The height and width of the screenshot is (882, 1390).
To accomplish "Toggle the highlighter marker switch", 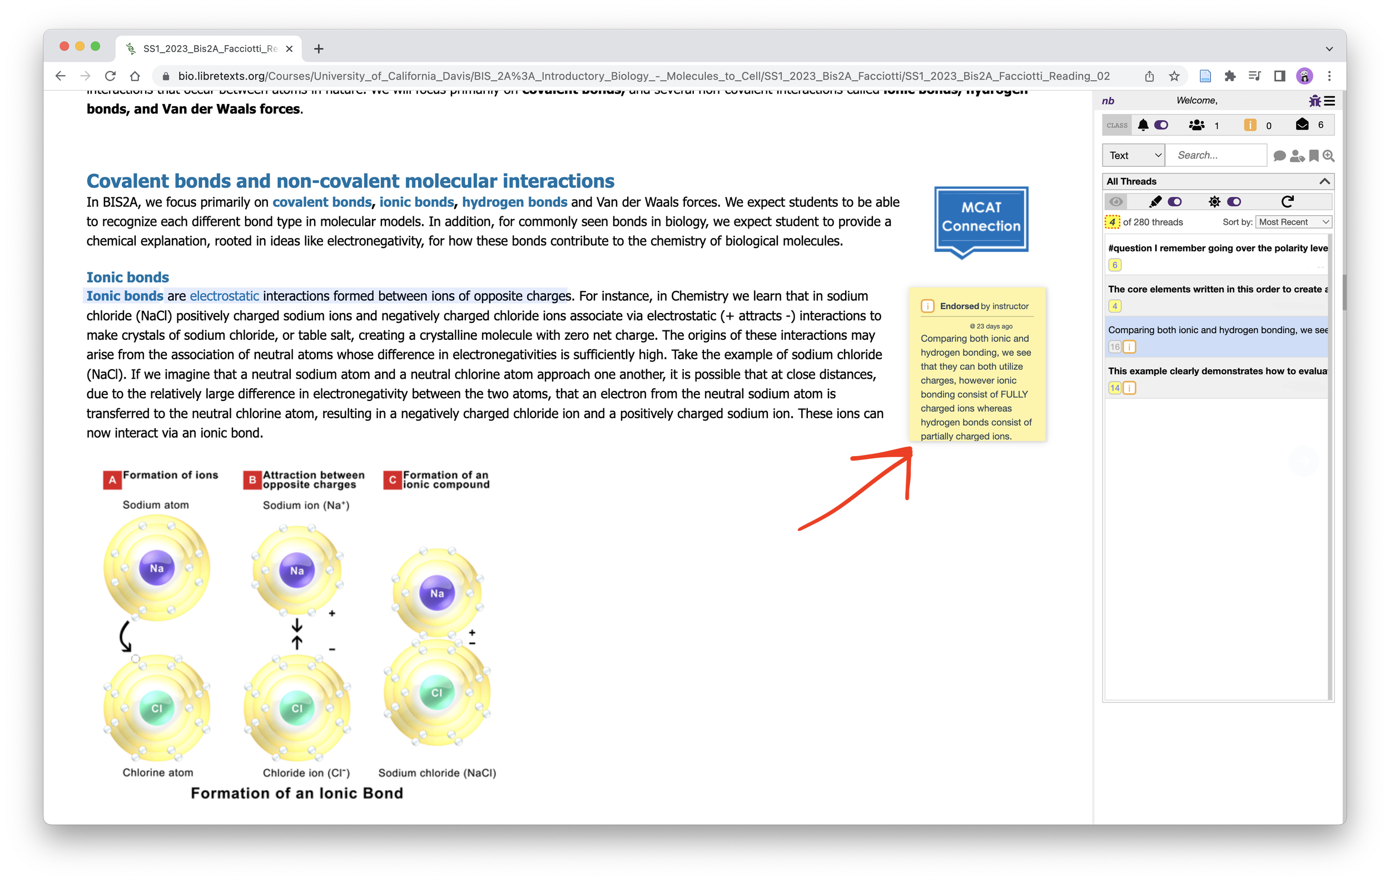I will click(1174, 201).
